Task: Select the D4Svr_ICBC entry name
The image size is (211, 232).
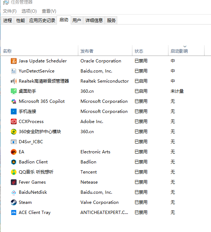Action: [x=31, y=142]
